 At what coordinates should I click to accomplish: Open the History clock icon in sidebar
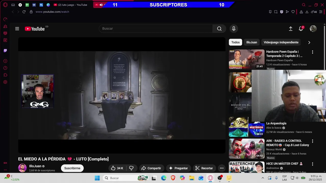5,68
